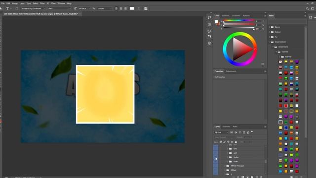Screen dimensions: 316x178
Task: Click the foreground color swatch
Action: click(x=216, y=22)
